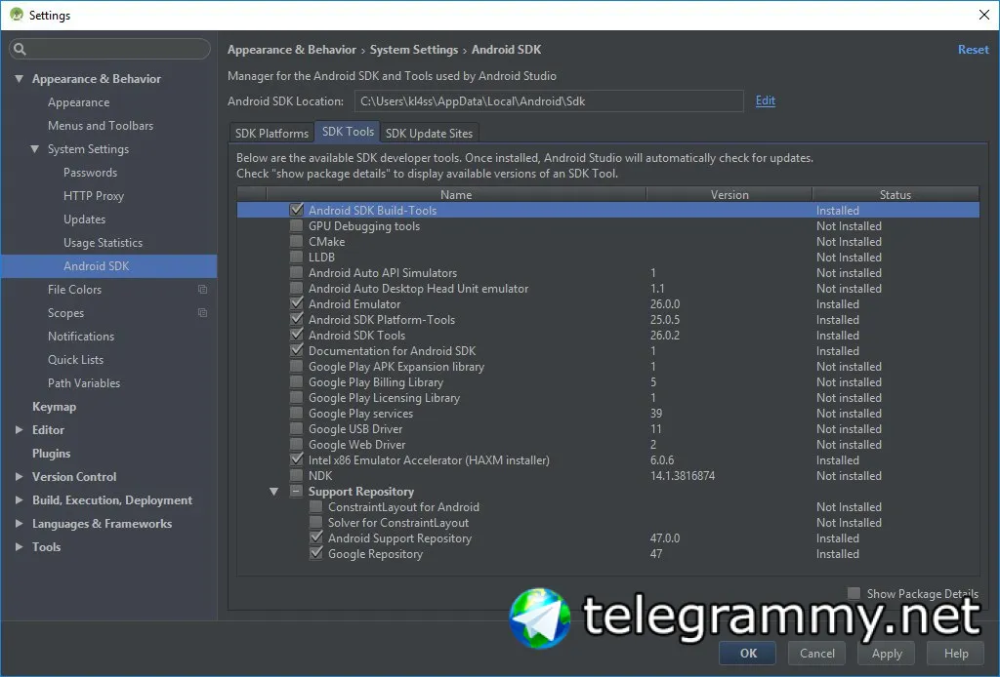Select Path Variables item

(x=84, y=382)
